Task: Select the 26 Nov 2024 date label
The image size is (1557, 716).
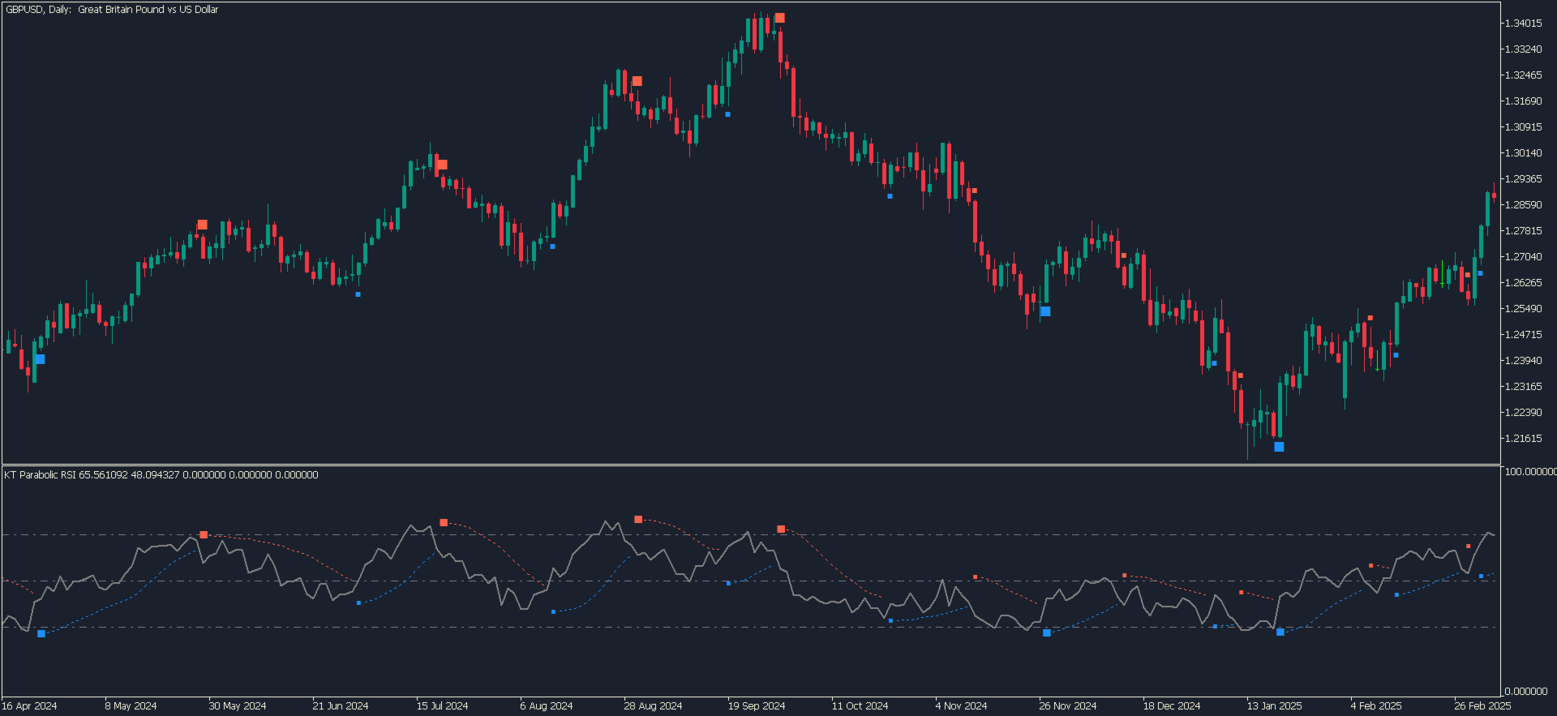Action: pos(1068,706)
